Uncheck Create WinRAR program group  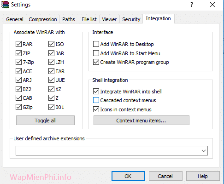click(96, 62)
